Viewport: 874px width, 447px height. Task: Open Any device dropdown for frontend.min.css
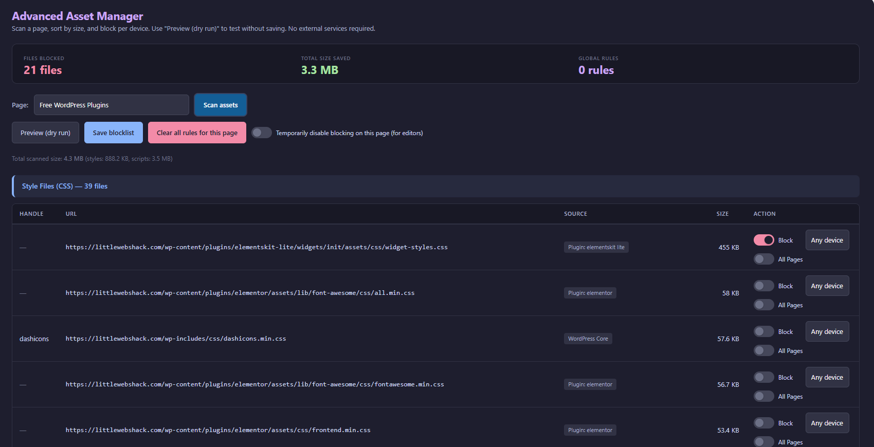coord(827,423)
